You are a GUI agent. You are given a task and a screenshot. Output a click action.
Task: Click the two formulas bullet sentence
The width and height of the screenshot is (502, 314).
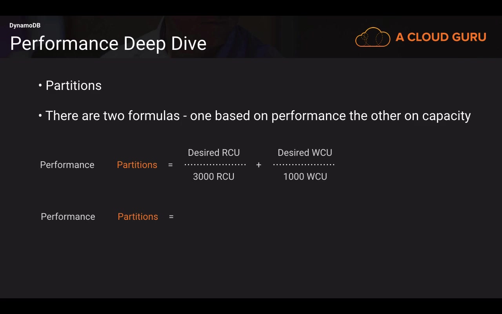(x=258, y=116)
